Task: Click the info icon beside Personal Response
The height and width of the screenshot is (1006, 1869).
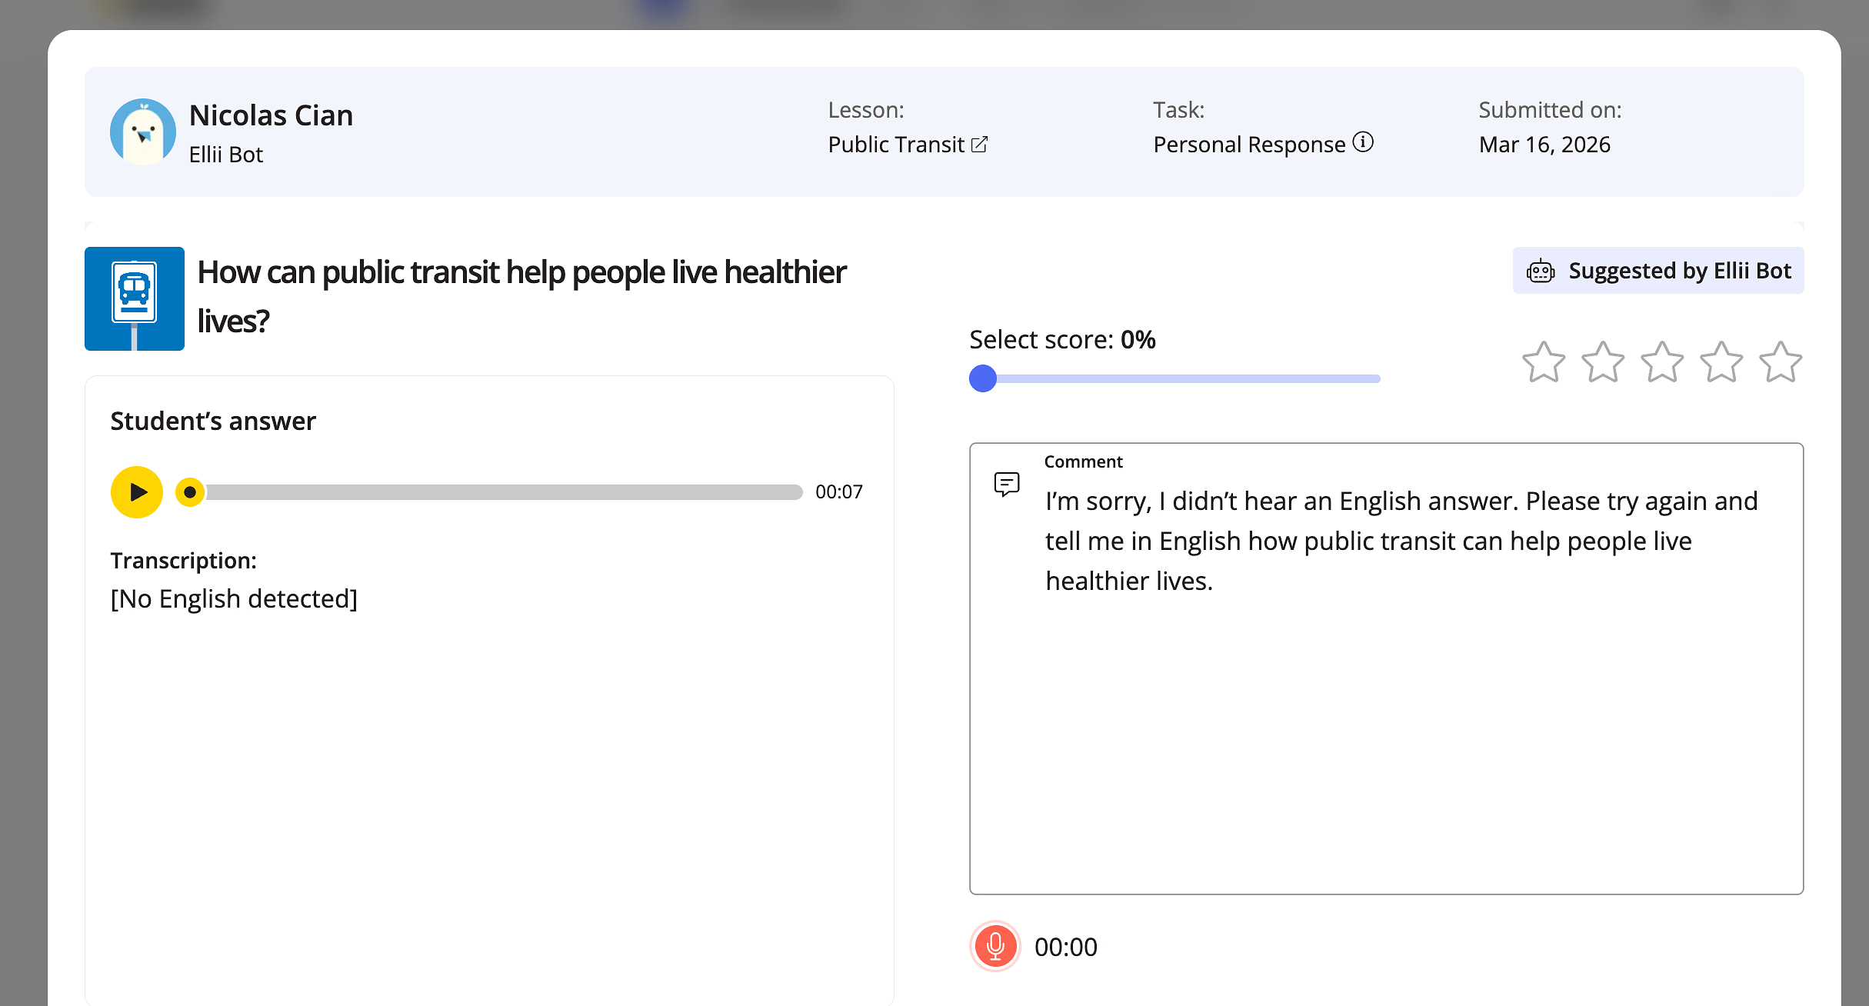Action: point(1363,142)
